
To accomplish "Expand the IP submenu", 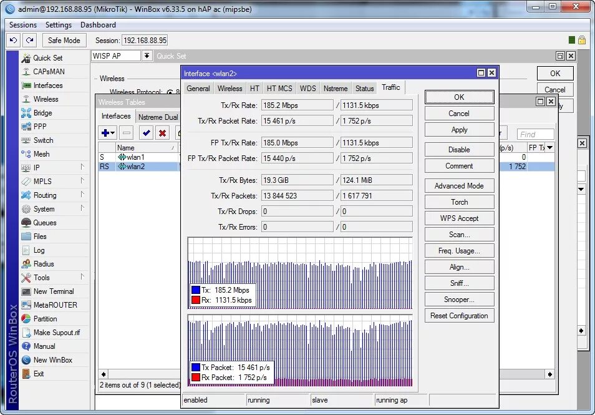I will (82, 167).
